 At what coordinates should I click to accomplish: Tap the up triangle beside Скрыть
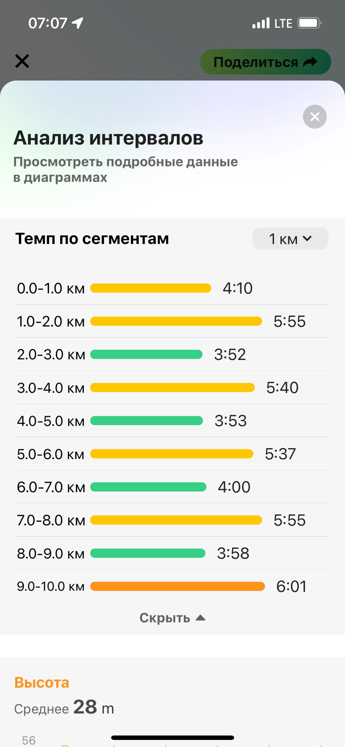(201, 618)
